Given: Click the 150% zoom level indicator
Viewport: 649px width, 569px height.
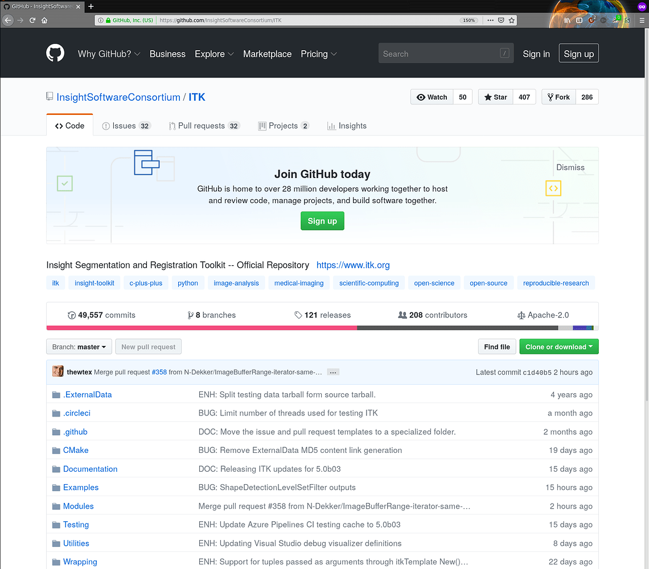Looking at the screenshot, I should (469, 20).
